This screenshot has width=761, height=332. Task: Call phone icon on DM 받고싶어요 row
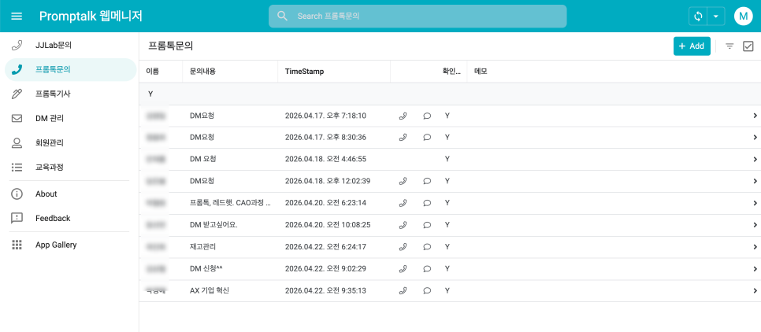(x=402, y=225)
